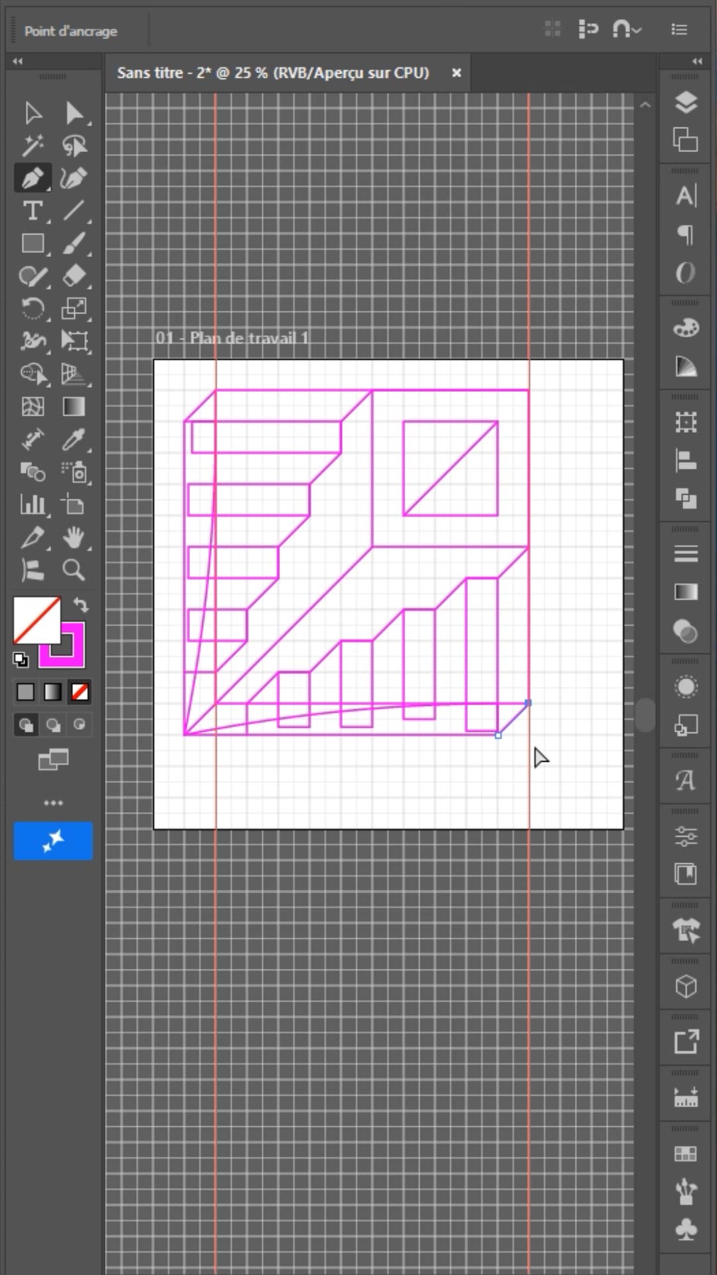Screen dimensions: 717x1275
Task: Select the Blend tool
Action: [33, 471]
